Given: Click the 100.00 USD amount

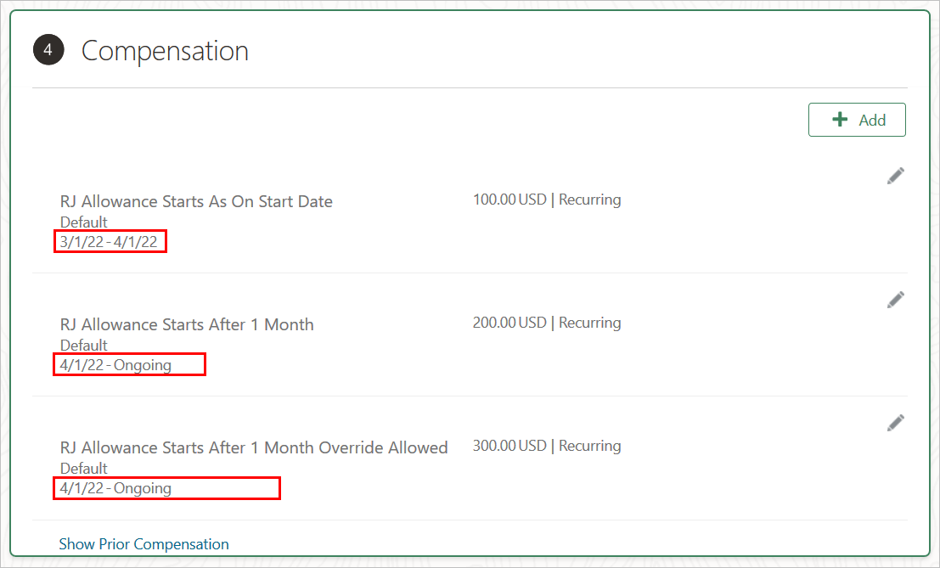Looking at the screenshot, I should 509,200.
